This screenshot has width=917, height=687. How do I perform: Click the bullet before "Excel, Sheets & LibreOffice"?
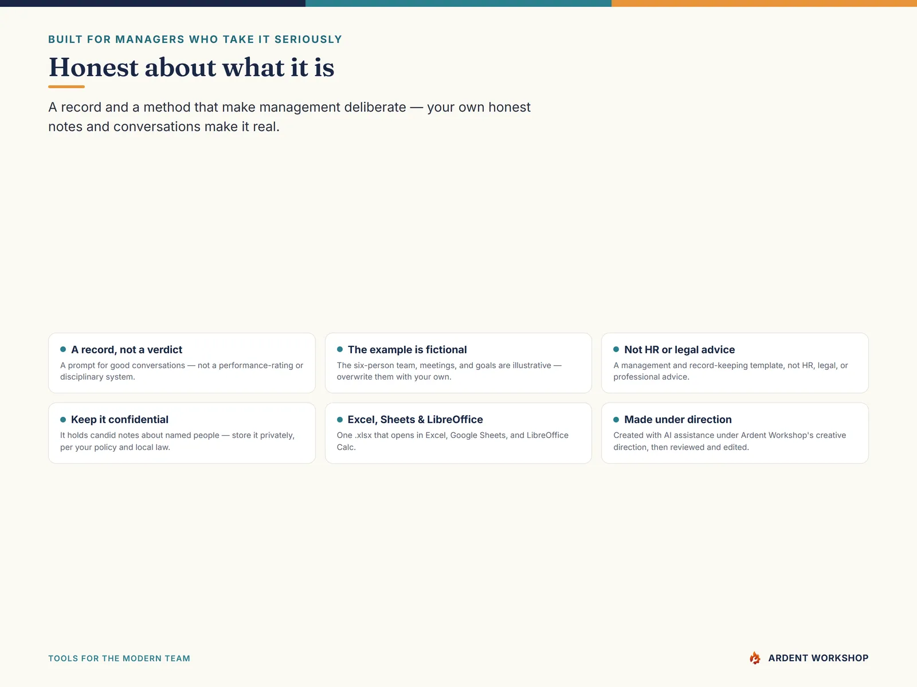tap(340, 420)
